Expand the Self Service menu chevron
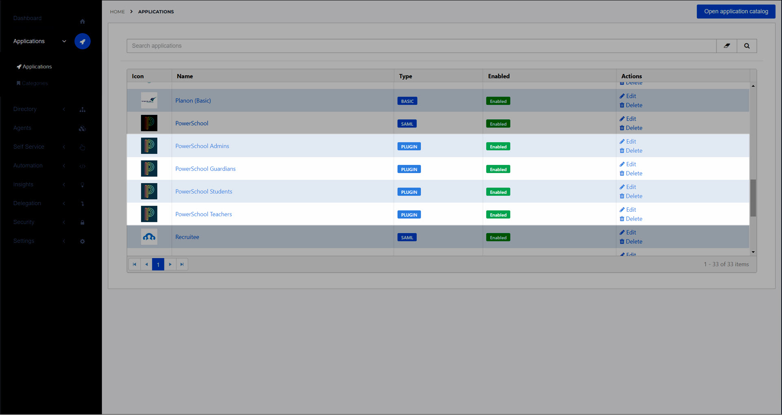The width and height of the screenshot is (782, 415). (x=64, y=147)
